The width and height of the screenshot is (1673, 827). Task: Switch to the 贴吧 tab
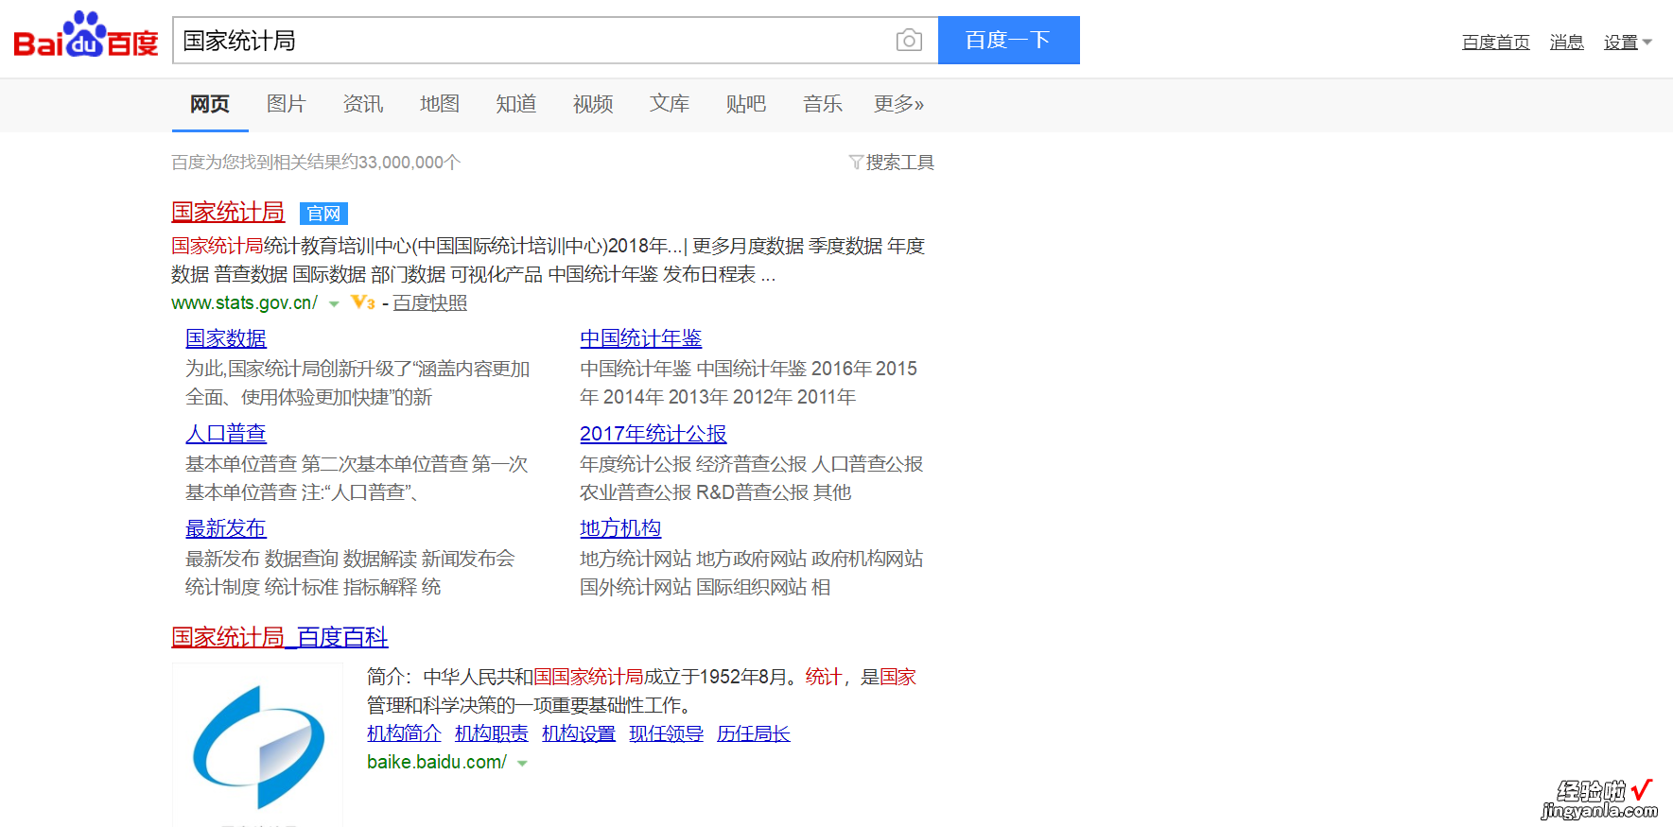(746, 104)
